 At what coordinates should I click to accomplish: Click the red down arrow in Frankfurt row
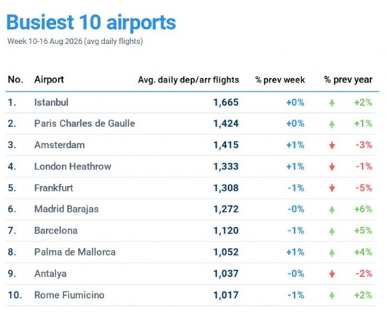(x=331, y=188)
